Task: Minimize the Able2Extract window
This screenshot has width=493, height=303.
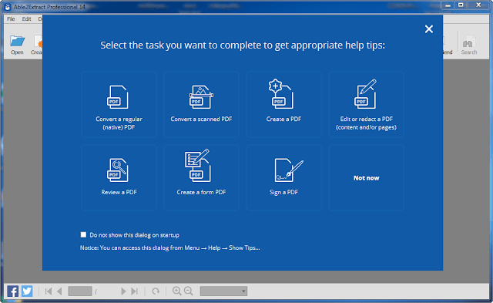Action: tap(448, 5)
